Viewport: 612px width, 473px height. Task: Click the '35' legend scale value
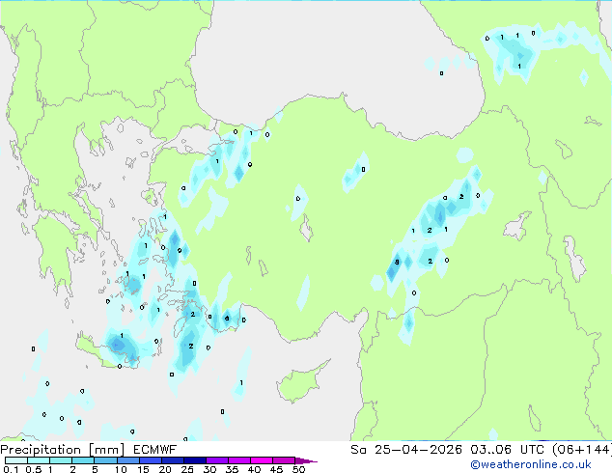(232, 469)
